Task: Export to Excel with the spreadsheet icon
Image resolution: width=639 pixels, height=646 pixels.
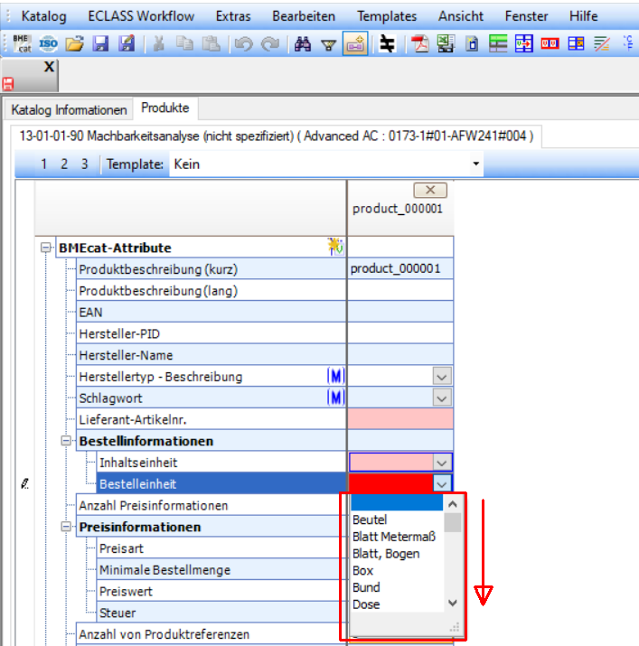Action: pos(446,43)
